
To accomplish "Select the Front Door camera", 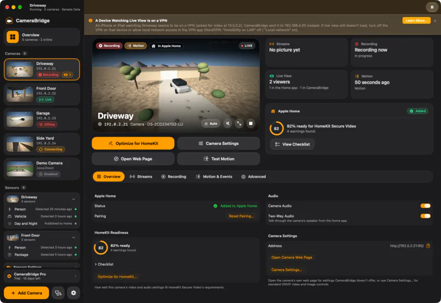I will (x=42, y=94).
